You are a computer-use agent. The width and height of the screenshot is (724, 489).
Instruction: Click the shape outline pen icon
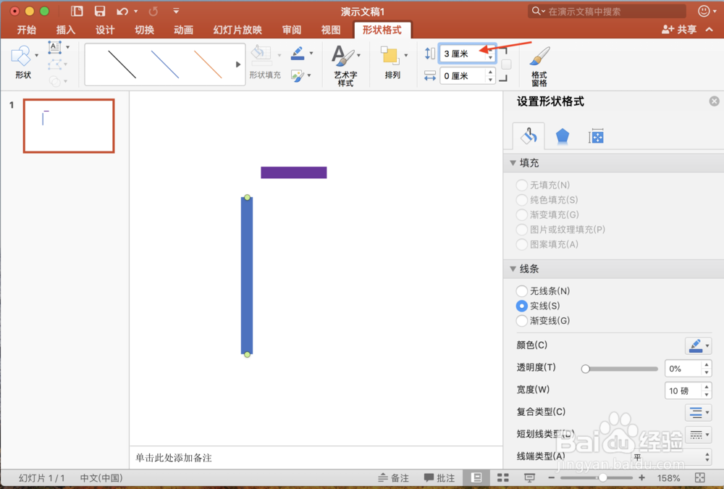[x=298, y=53]
